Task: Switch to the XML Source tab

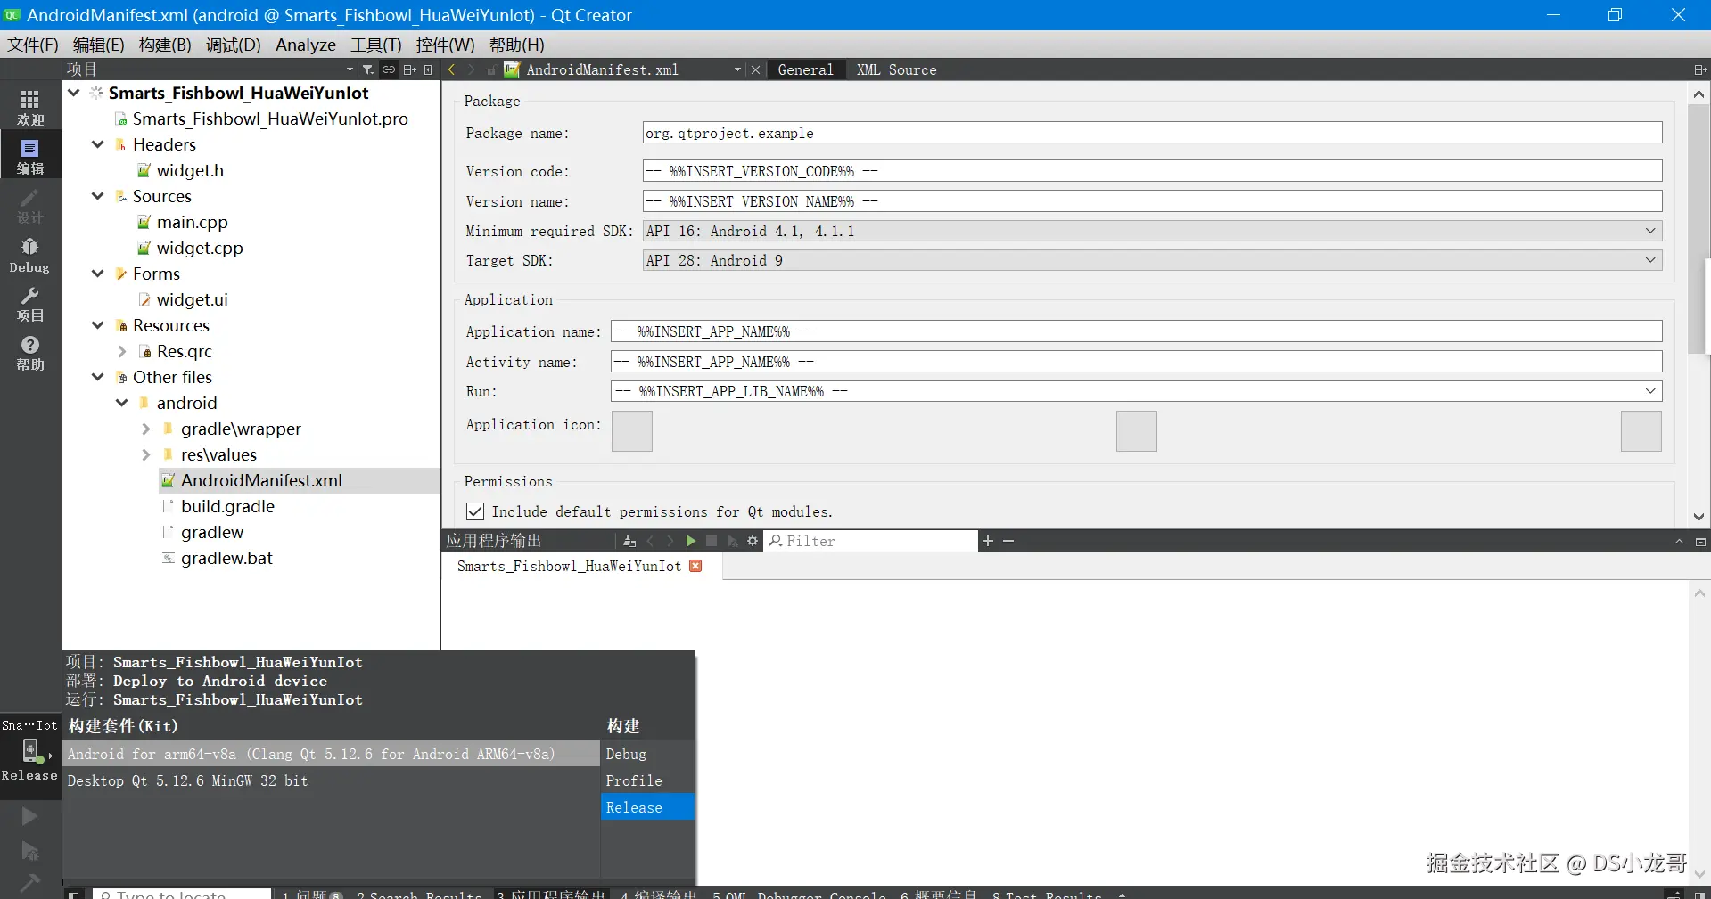Action: coord(897,69)
